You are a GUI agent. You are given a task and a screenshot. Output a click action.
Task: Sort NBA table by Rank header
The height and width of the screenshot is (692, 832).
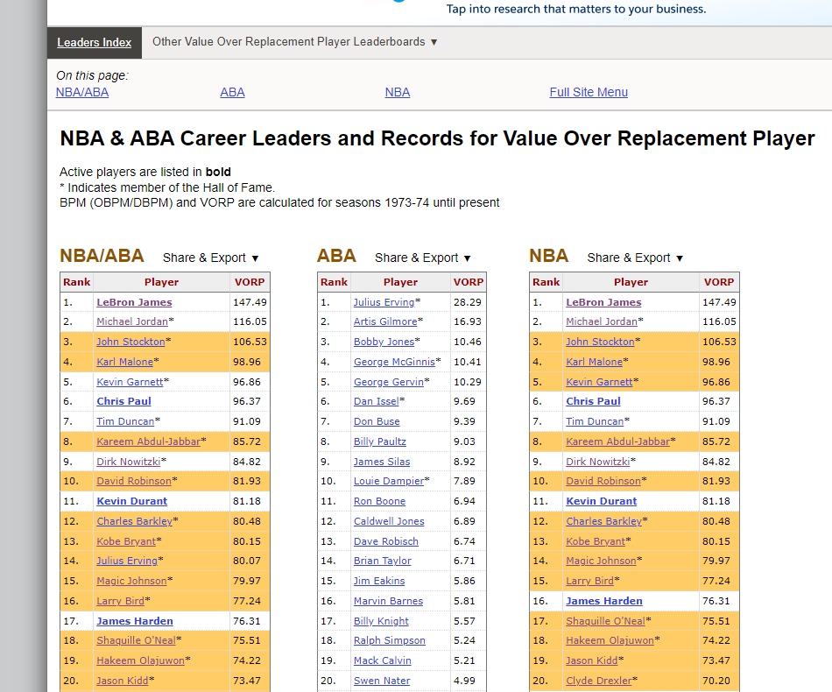(546, 282)
